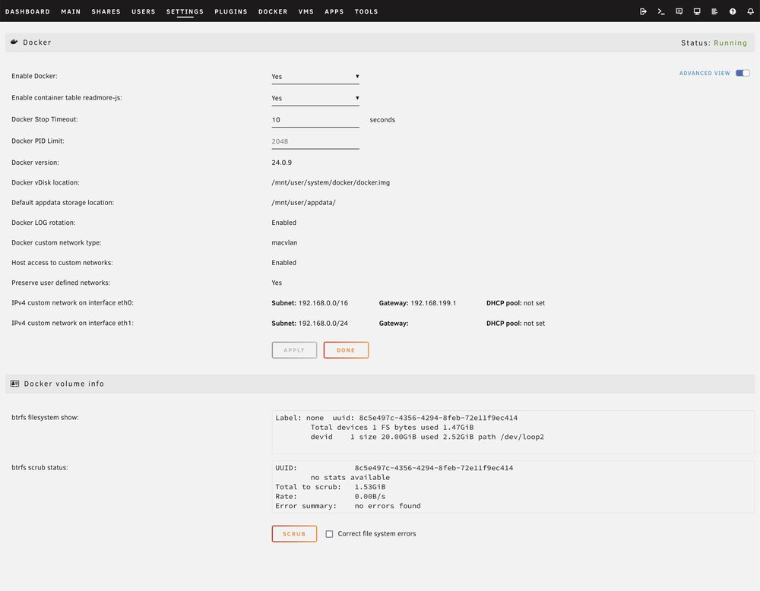Click Docker version value 24.0.9
Image resolution: width=760 pixels, height=591 pixels.
tap(282, 163)
